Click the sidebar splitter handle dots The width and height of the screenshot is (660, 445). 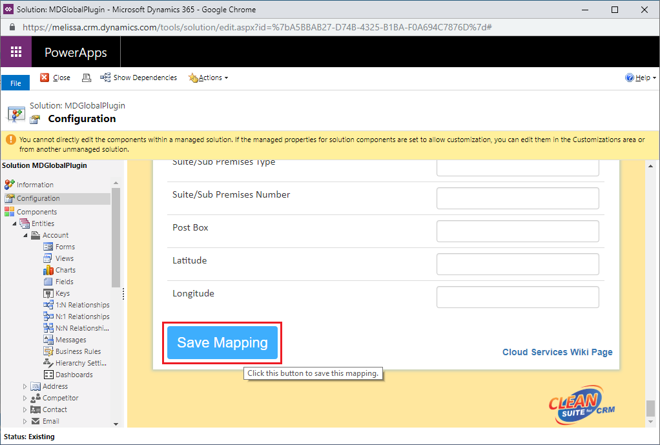(x=123, y=294)
